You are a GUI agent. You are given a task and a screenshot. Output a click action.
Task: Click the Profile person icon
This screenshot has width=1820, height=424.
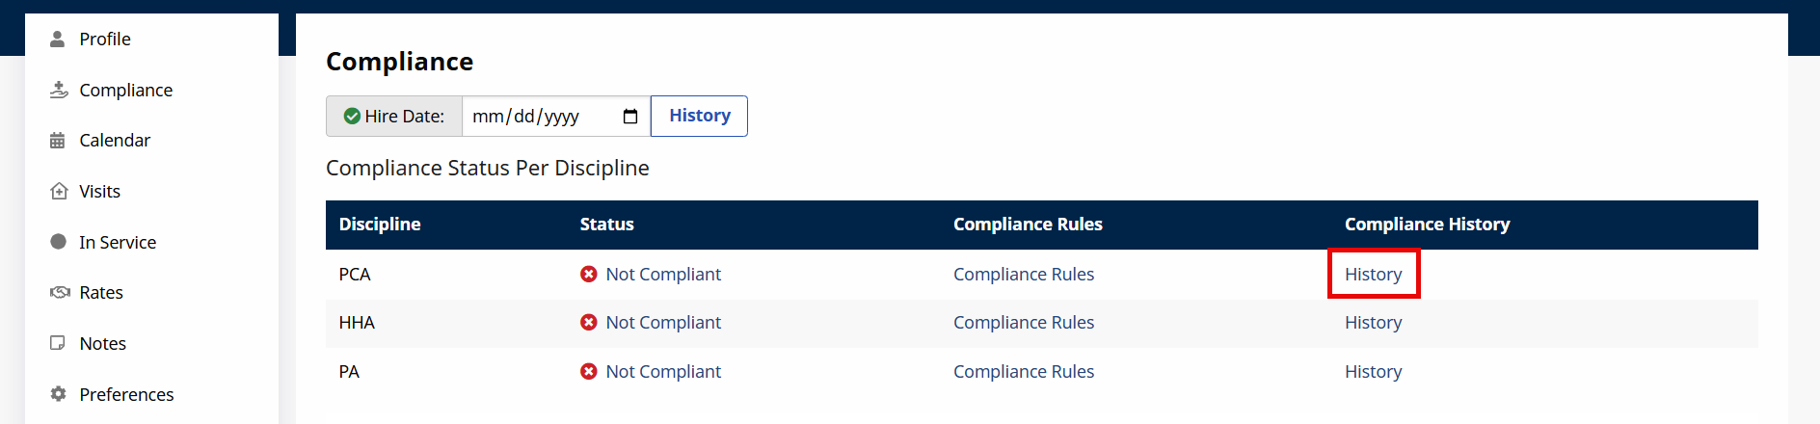coord(58,40)
